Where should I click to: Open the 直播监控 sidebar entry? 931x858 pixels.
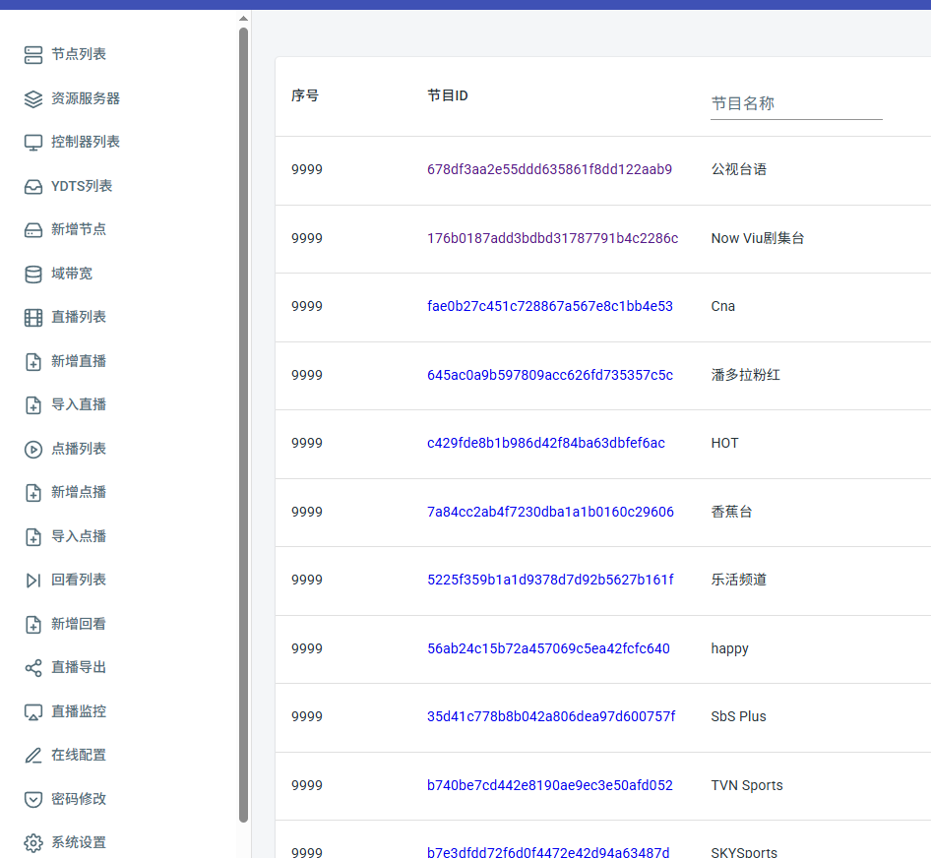click(x=79, y=711)
